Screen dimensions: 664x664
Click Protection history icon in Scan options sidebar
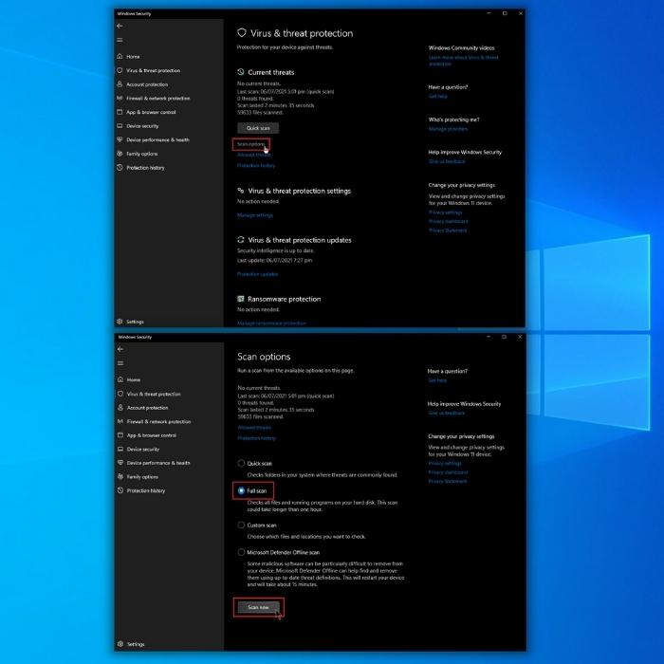point(120,490)
